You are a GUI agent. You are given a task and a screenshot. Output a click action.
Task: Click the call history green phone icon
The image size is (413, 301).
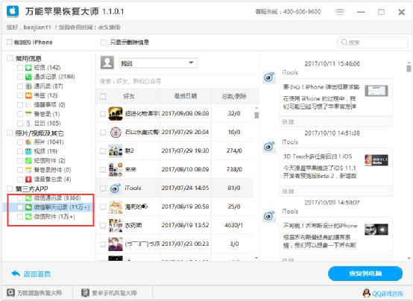coord(28,77)
